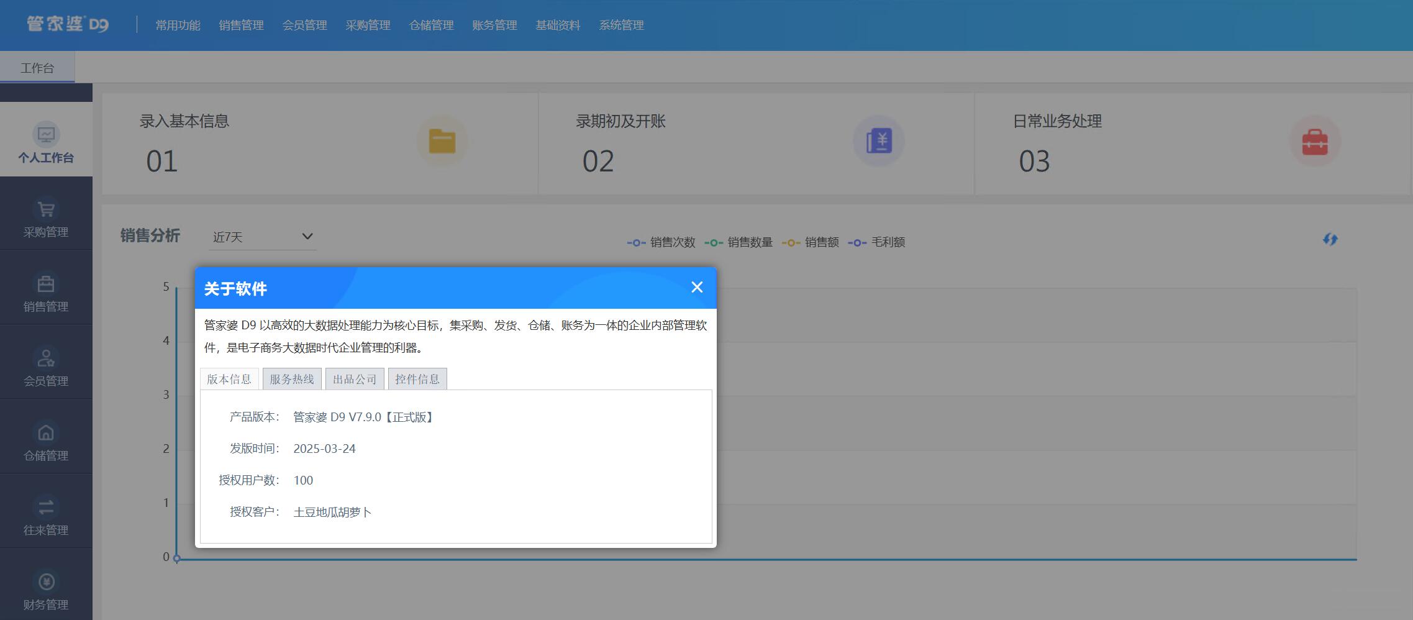
Task: Click the 产品版本 label
Action: click(255, 417)
